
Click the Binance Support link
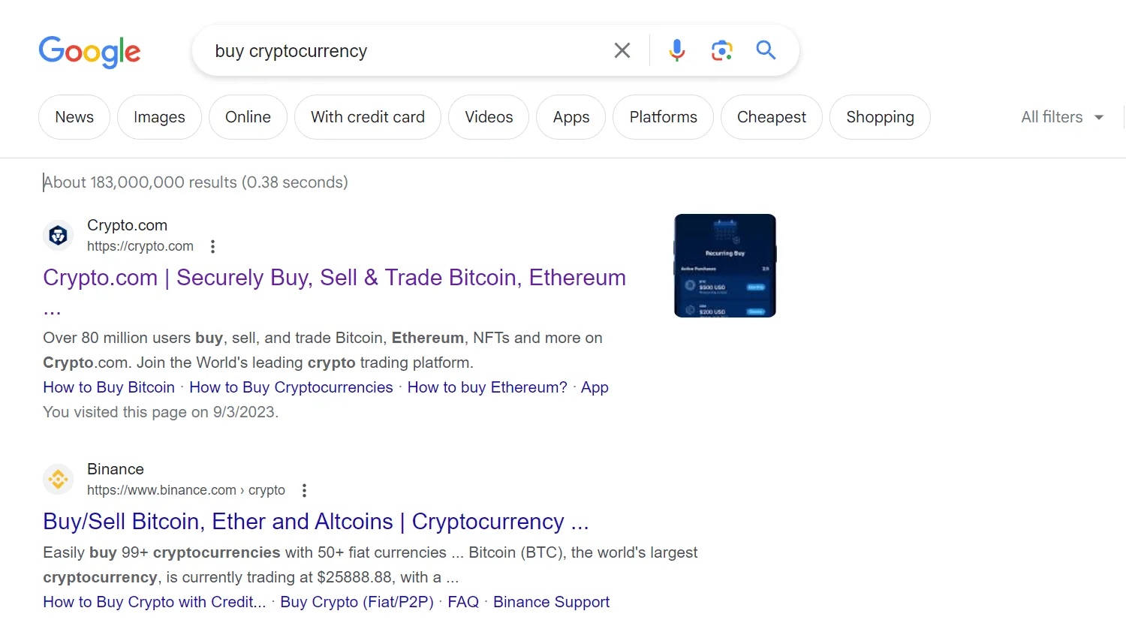(x=551, y=601)
